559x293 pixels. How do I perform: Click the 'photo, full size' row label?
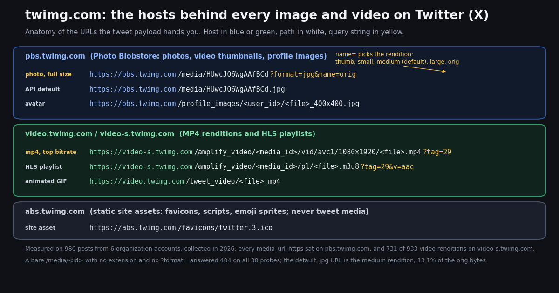point(48,74)
